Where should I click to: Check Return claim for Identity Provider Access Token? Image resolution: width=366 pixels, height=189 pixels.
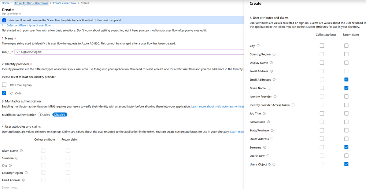[346, 105]
